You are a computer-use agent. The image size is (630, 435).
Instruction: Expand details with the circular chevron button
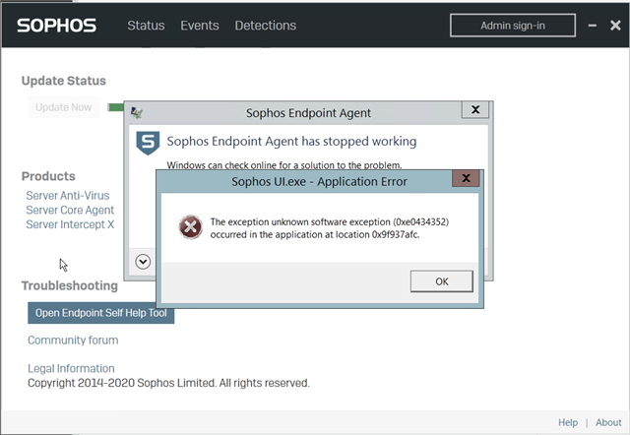[143, 262]
